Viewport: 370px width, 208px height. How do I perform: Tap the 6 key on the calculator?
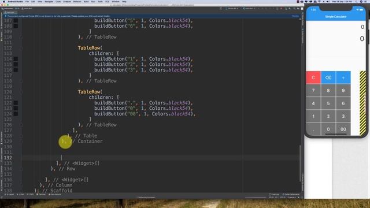pyautogui.click(x=343, y=103)
